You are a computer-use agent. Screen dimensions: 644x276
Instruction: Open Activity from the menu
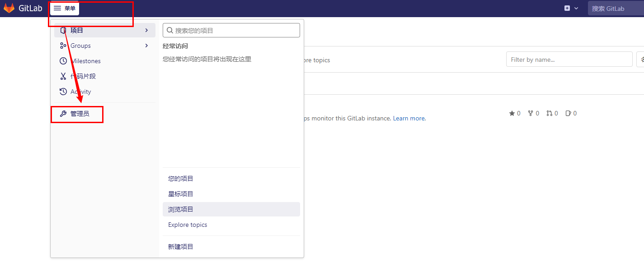click(105, 92)
